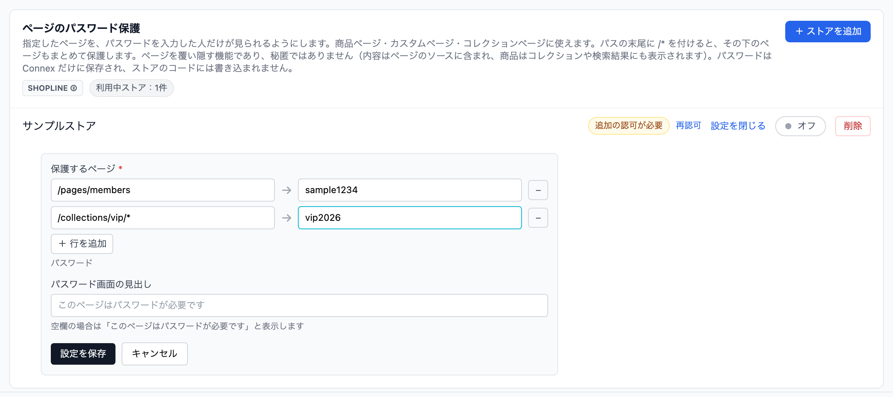The width and height of the screenshot is (893, 397).
Task: Open the SHOPLINE badge help icon
Action: pos(74,88)
